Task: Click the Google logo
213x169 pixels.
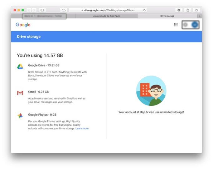Action: [x=23, y=25]
